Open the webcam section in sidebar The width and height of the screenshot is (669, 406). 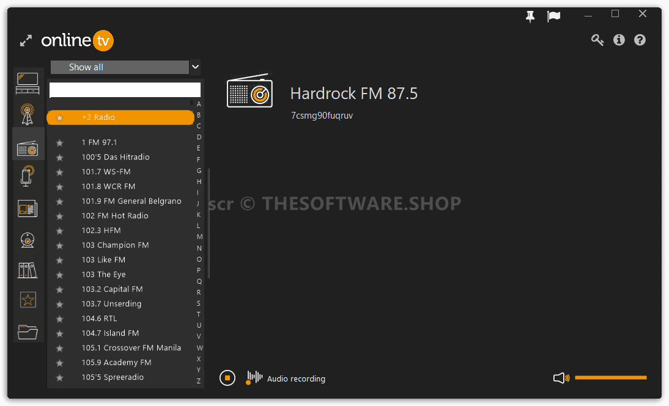point(28,240)
